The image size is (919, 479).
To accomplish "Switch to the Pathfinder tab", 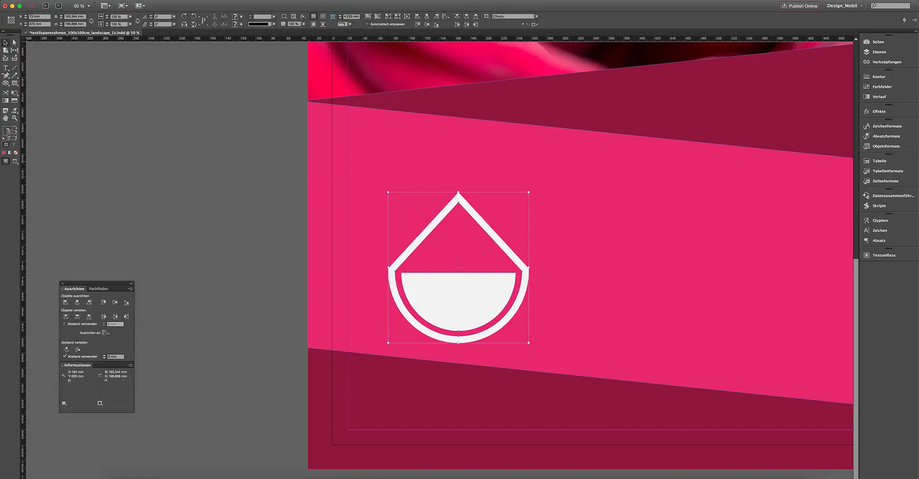I will pos(98,289).
